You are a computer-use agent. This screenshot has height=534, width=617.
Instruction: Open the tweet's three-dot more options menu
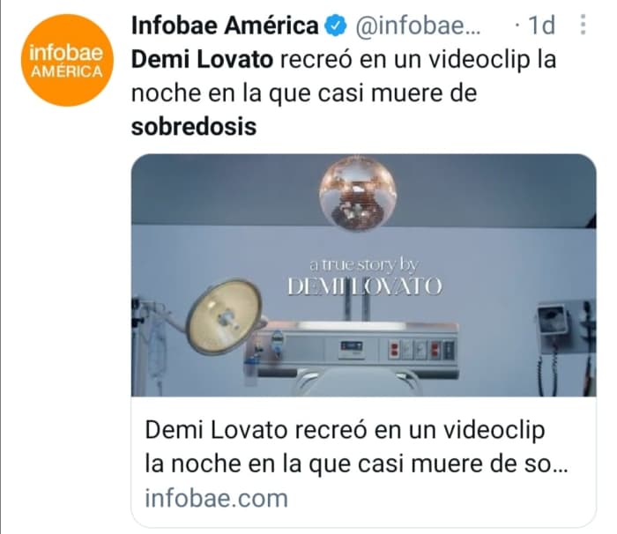584,25
